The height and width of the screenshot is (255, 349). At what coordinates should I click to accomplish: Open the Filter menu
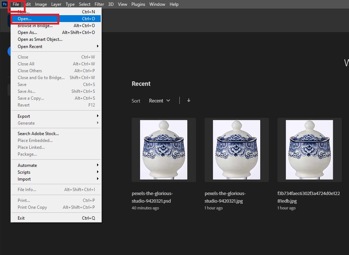[x=99, y=4]
